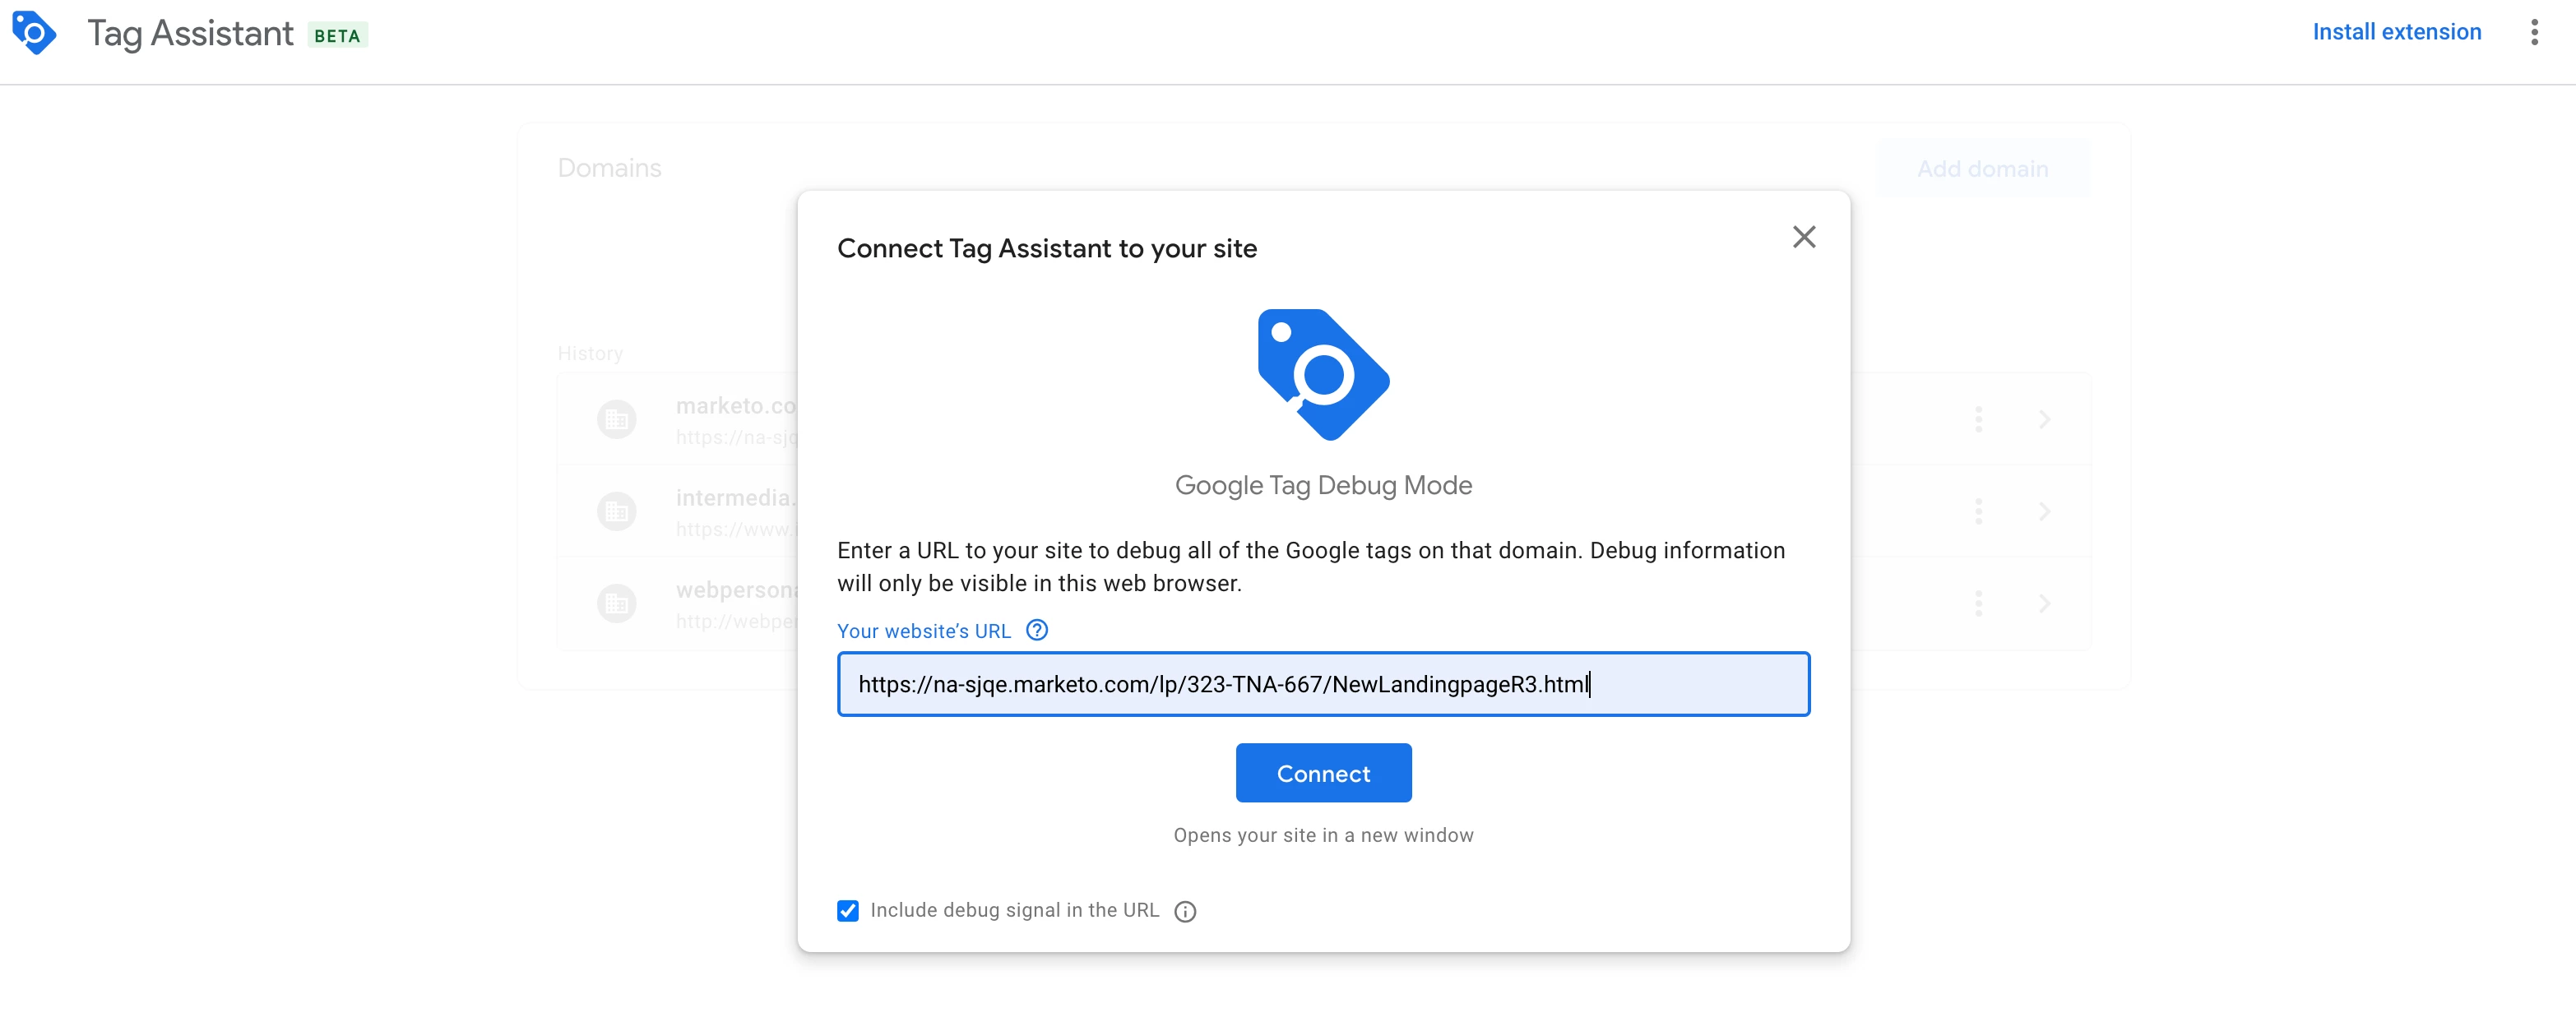The width and height of the screenshot is (2576, 1031).
Task: Click the Add domain button
Action: click(x=1982, y=169)
